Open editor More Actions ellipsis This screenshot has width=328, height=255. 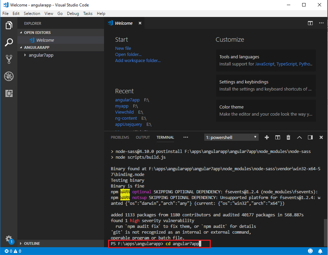coord(321,23)
